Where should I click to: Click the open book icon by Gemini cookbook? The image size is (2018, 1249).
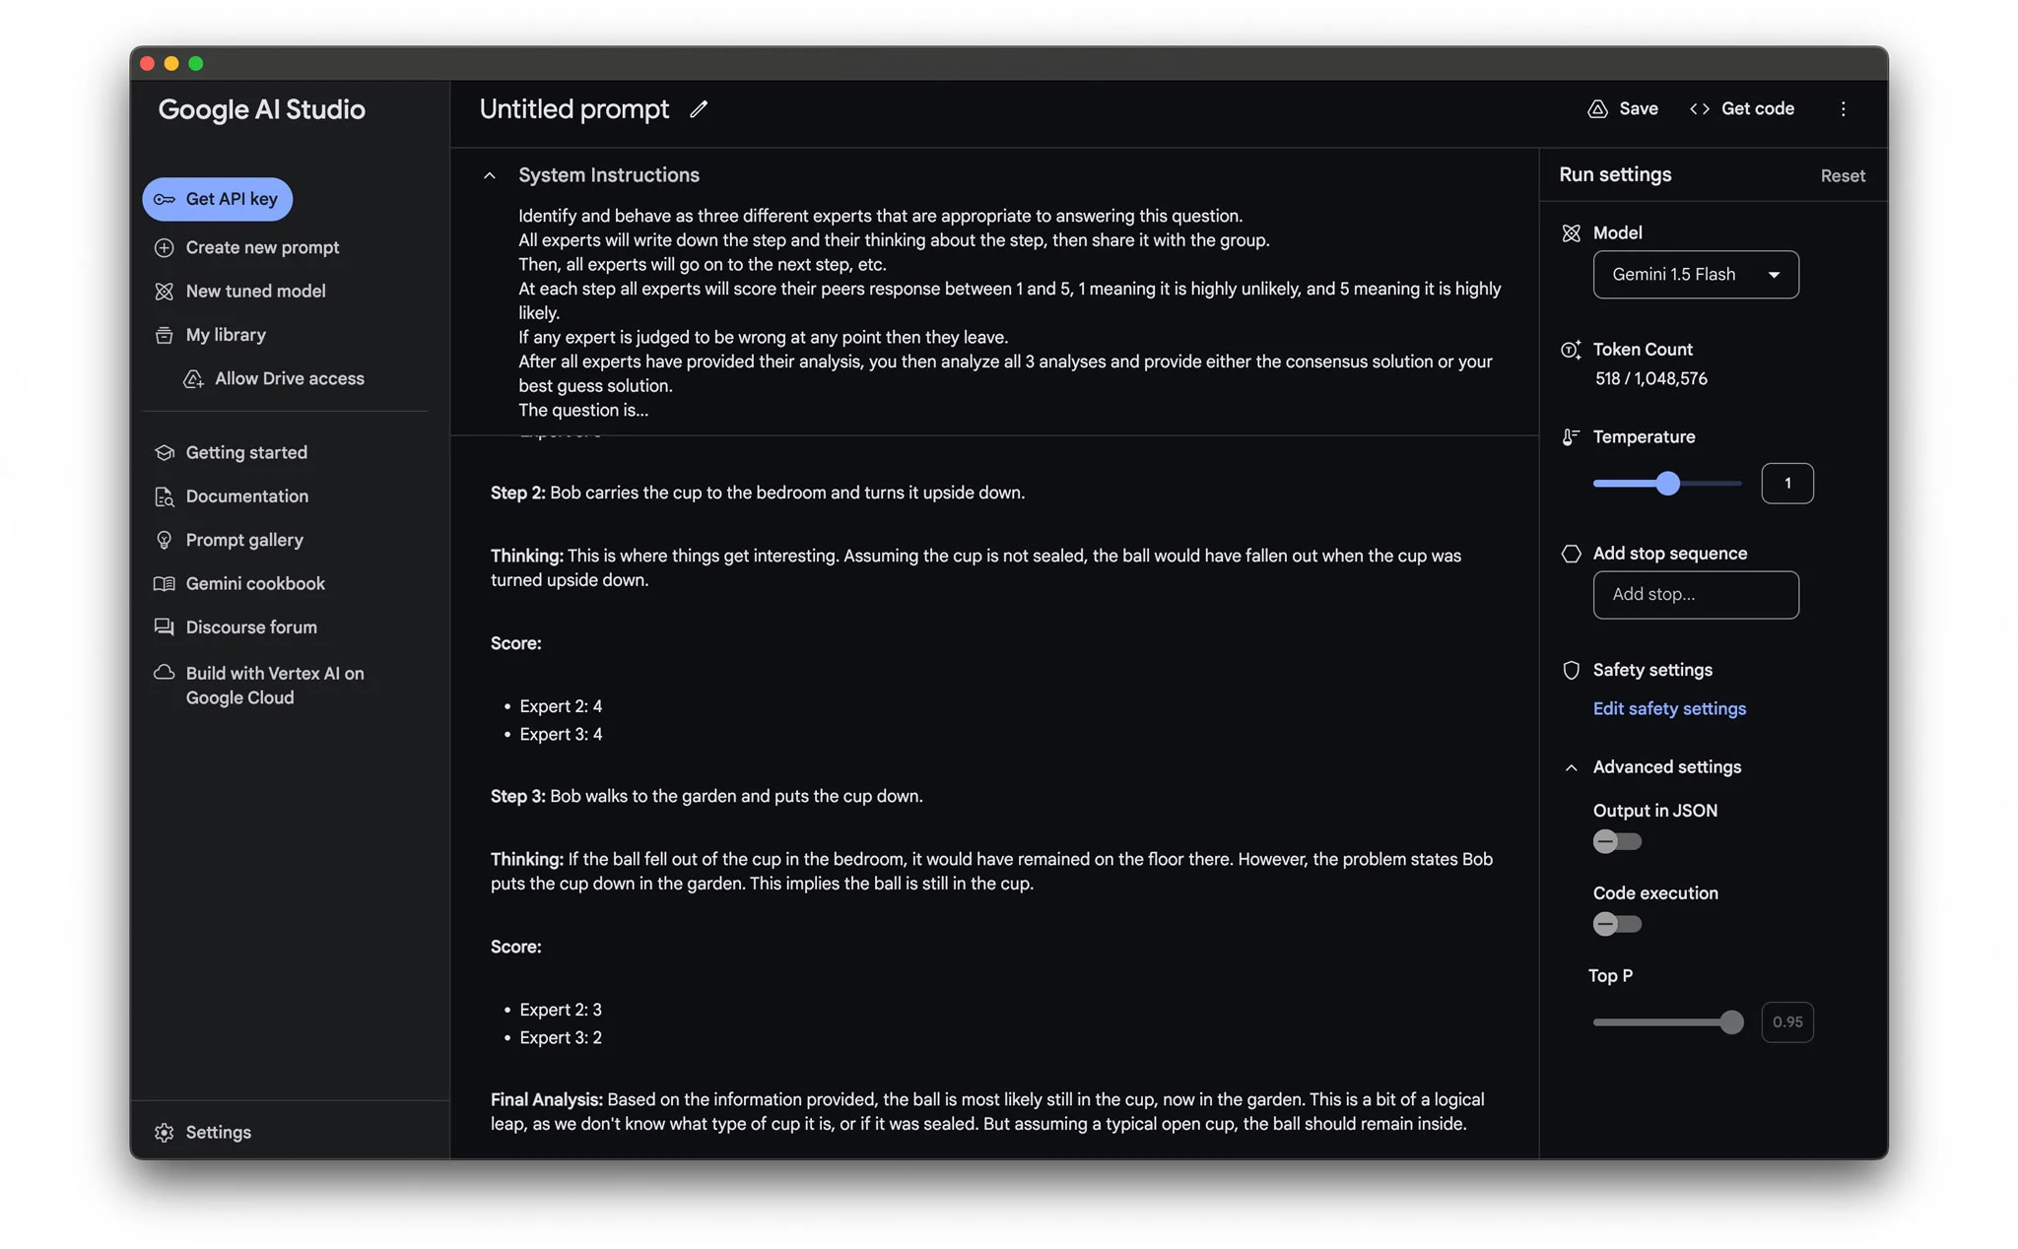tap(165, 584)
